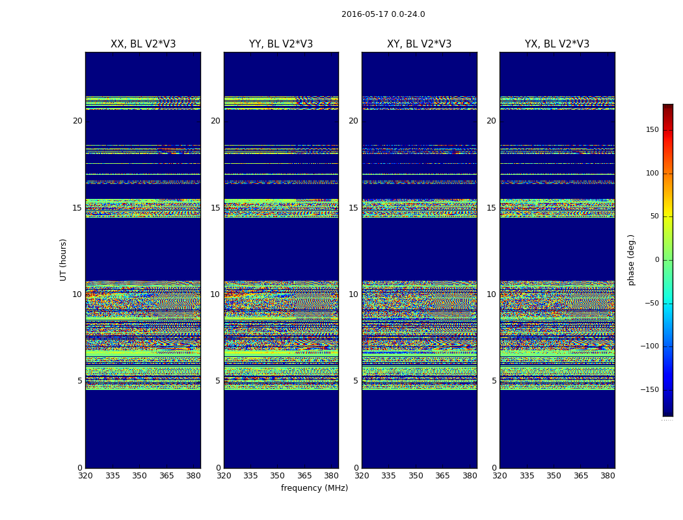
Task: Click x-axis tick 350 under the XX panel
Action: [x=139, y=476]
